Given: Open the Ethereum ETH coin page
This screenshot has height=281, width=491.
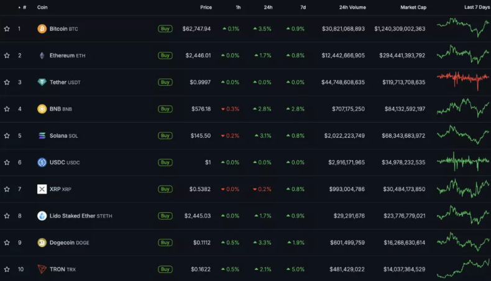Looking at the screenshot, I should [67, 56].
